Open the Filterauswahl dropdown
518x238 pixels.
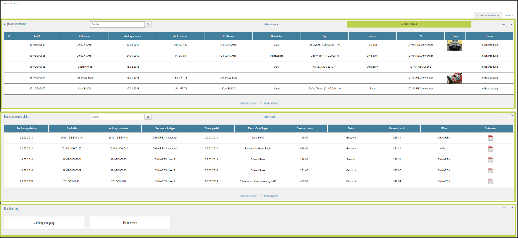coord(270,117)
